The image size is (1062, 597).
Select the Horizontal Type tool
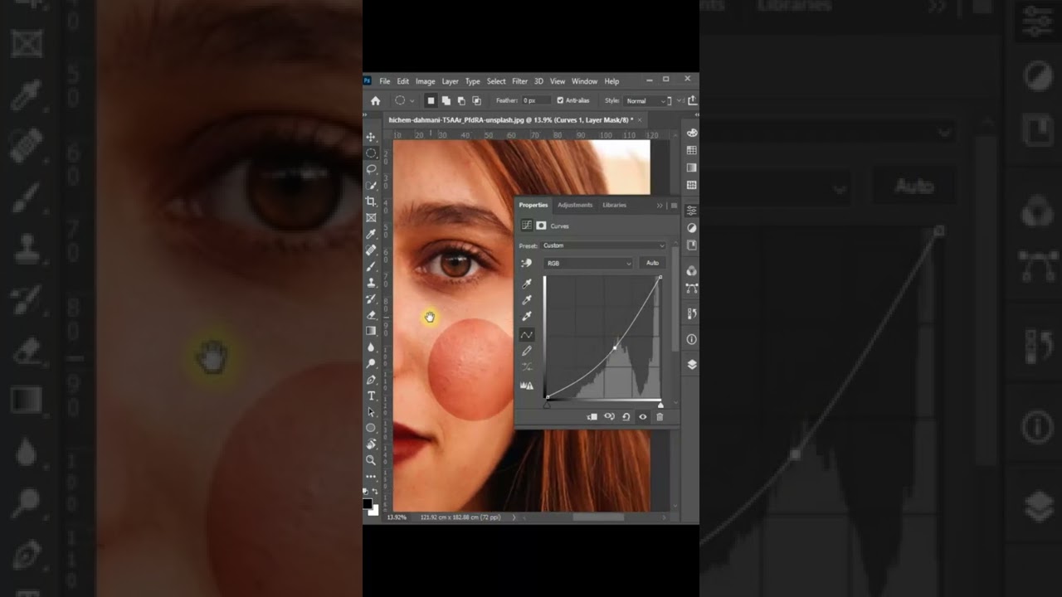[371, 396]
